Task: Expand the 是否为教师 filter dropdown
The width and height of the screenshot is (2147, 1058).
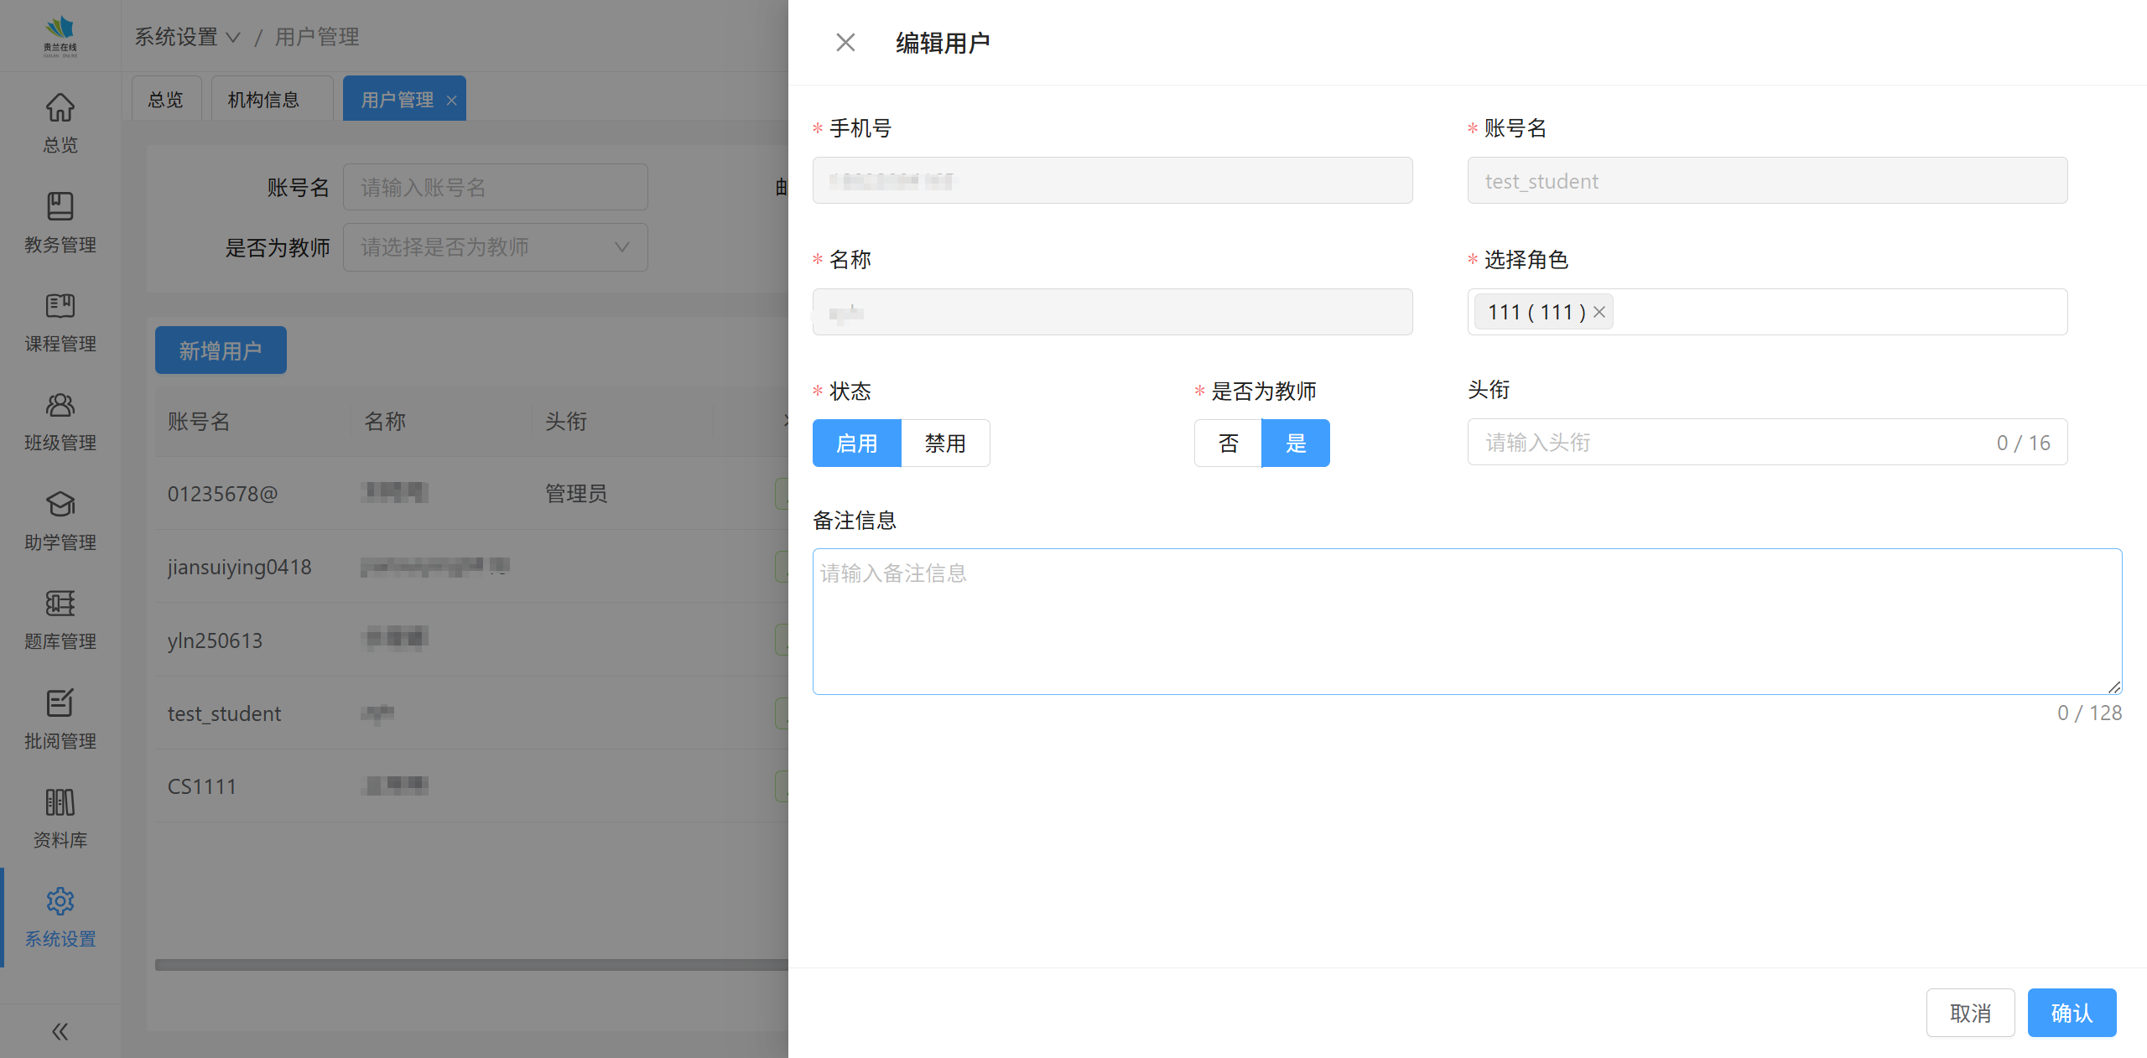Action: pyautogui.click(x=495, y=247)
